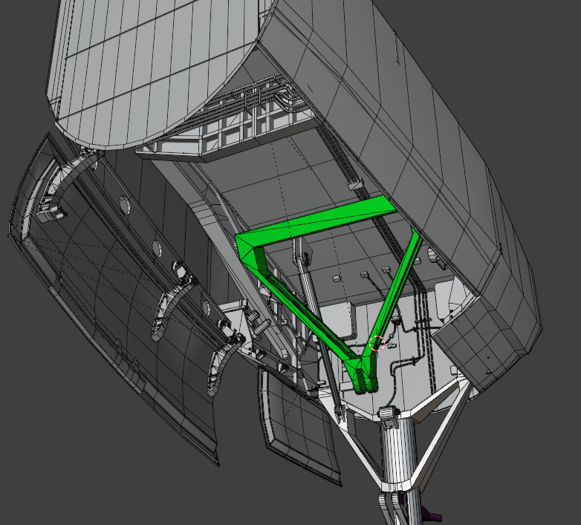Click the red-white 3D cursor circle
The image size is (581, 525).
click(x=377, y=343)
